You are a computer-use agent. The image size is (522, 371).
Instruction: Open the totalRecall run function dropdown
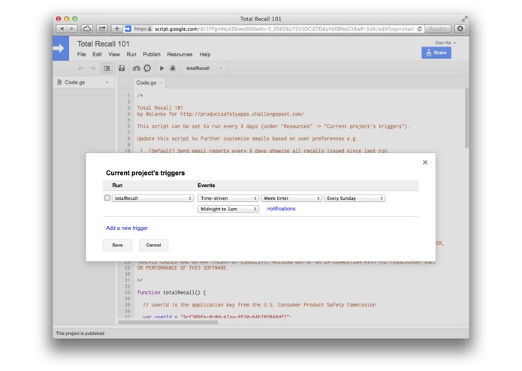[x=152, y=198]
